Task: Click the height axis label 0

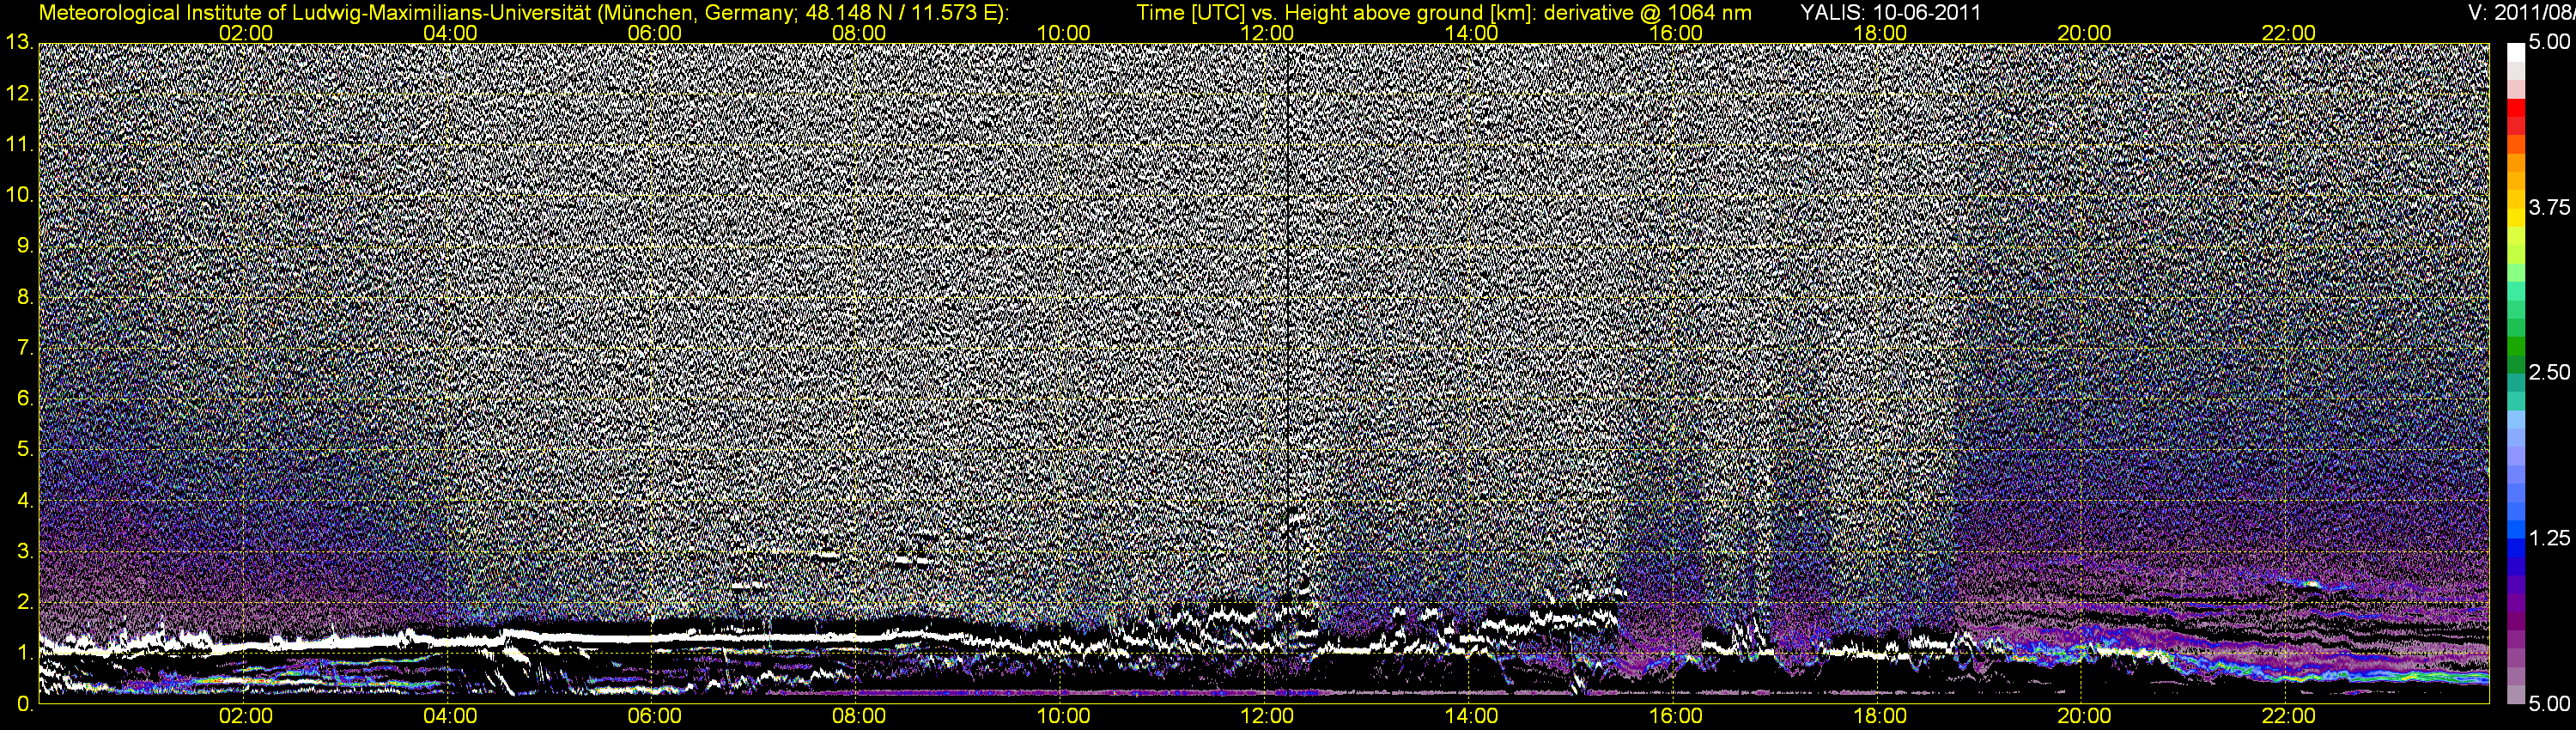Action: 24,704
